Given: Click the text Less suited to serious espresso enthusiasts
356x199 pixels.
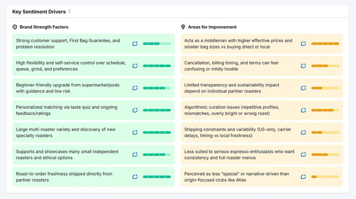Looking at the screenshot, I should (x=239, y=154).
